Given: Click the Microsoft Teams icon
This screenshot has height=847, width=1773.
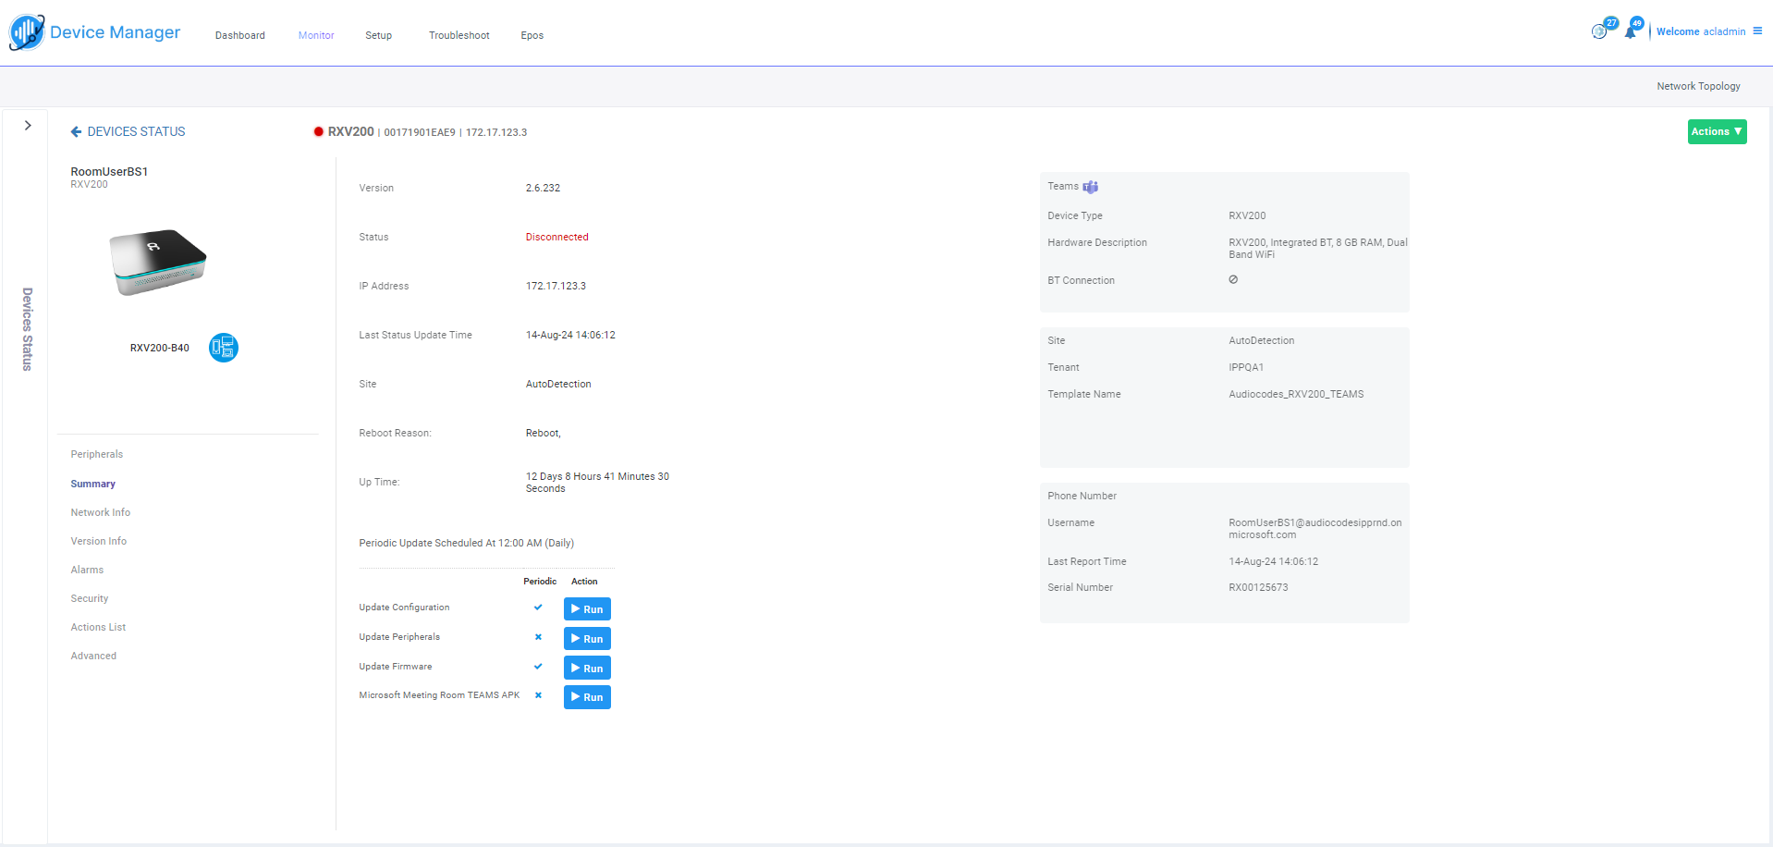Looking at the screenshot, I should [1091, 187].
